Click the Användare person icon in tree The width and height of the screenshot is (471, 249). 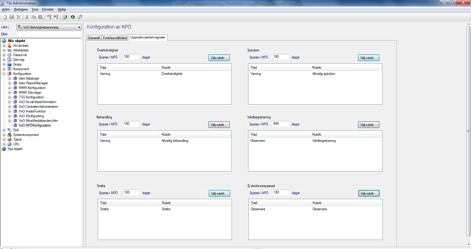(9, 46)
